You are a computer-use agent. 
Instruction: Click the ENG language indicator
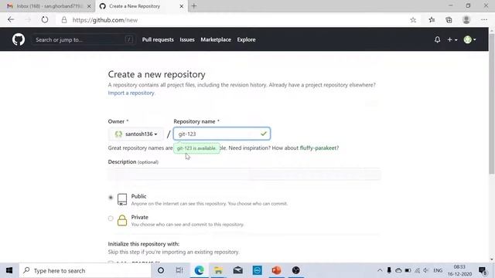click(438, 270)
